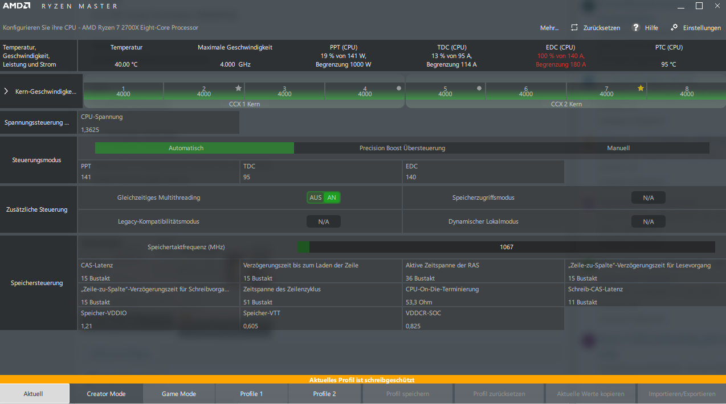Image resolution: width=726 pixels, height=404 pixels.
Task: Switch to the Aktuell tab
Action: point(34,394)
